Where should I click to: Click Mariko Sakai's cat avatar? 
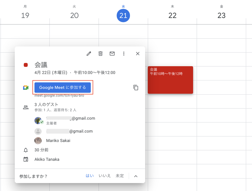[x=38, y=141]
